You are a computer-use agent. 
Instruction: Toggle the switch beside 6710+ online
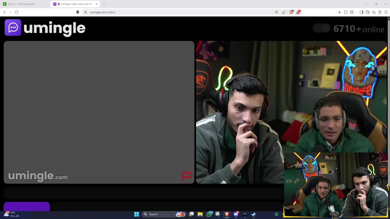coord(321,29)
